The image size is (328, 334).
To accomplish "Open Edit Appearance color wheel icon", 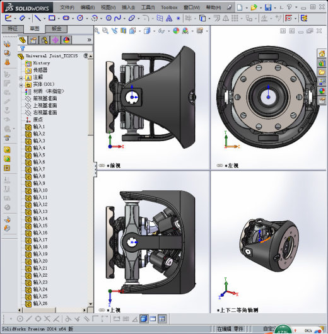I will coord(176,31).
